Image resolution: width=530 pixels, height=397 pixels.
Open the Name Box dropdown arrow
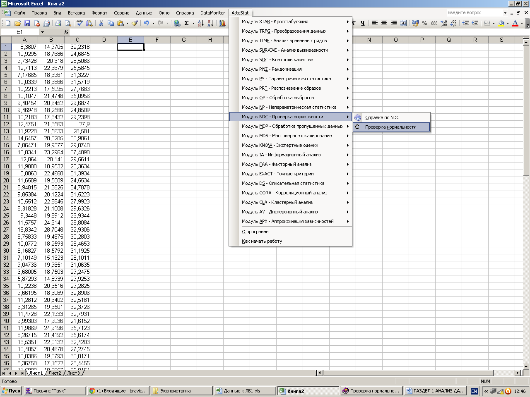click(x=42, y=32)
